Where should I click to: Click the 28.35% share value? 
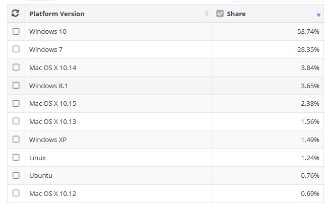coord(308,50)
